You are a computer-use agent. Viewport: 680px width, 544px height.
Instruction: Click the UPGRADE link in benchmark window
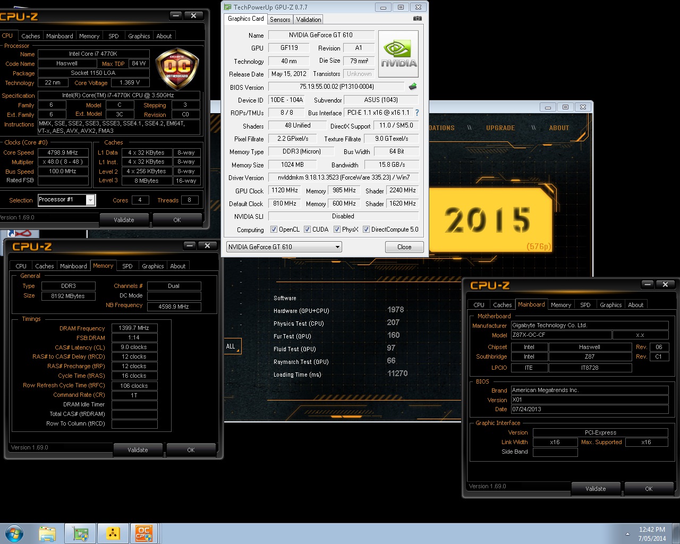tap(500, 128)
